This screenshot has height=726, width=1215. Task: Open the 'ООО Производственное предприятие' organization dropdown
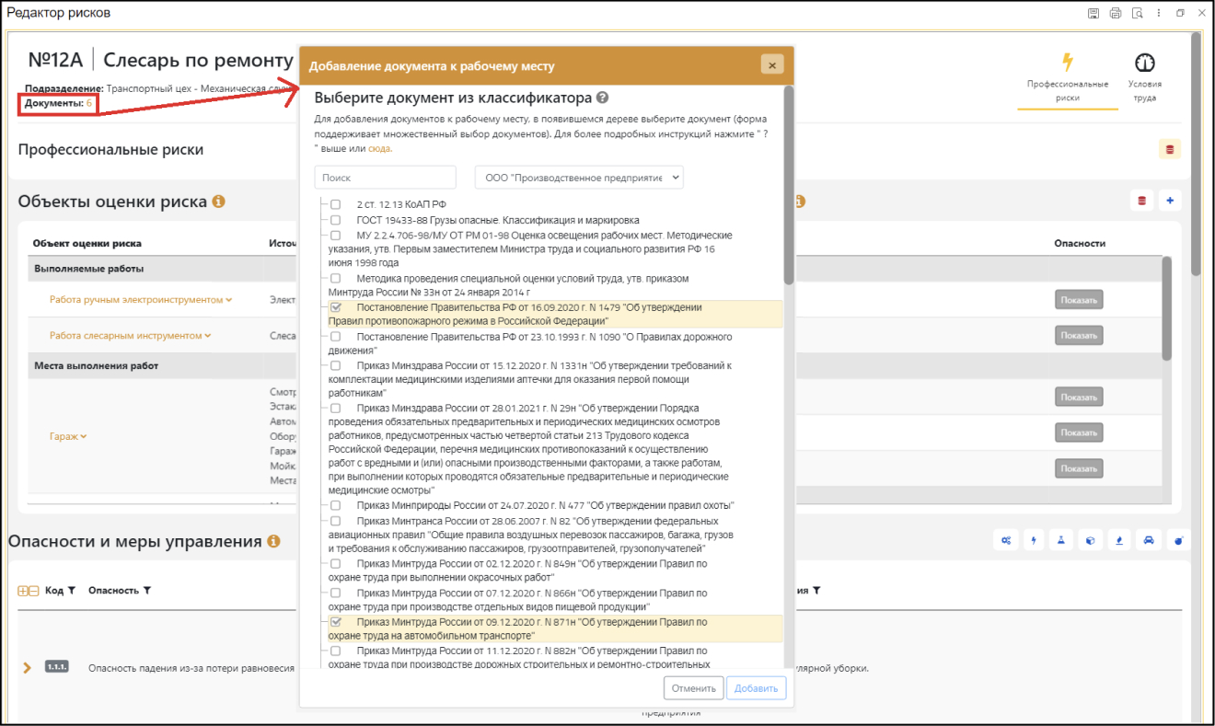click(x=579, y=178)
